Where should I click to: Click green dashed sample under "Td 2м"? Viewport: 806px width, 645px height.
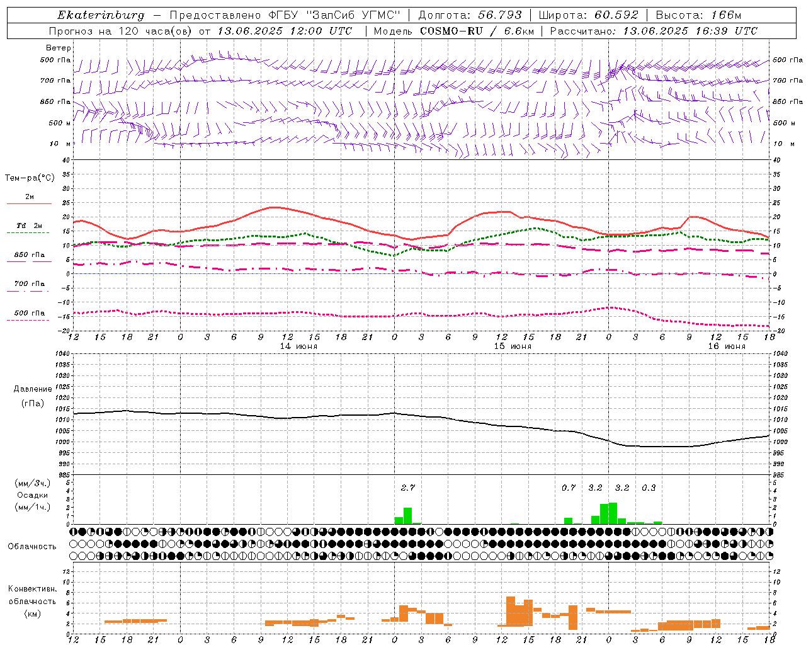click(x=28, y=233)
